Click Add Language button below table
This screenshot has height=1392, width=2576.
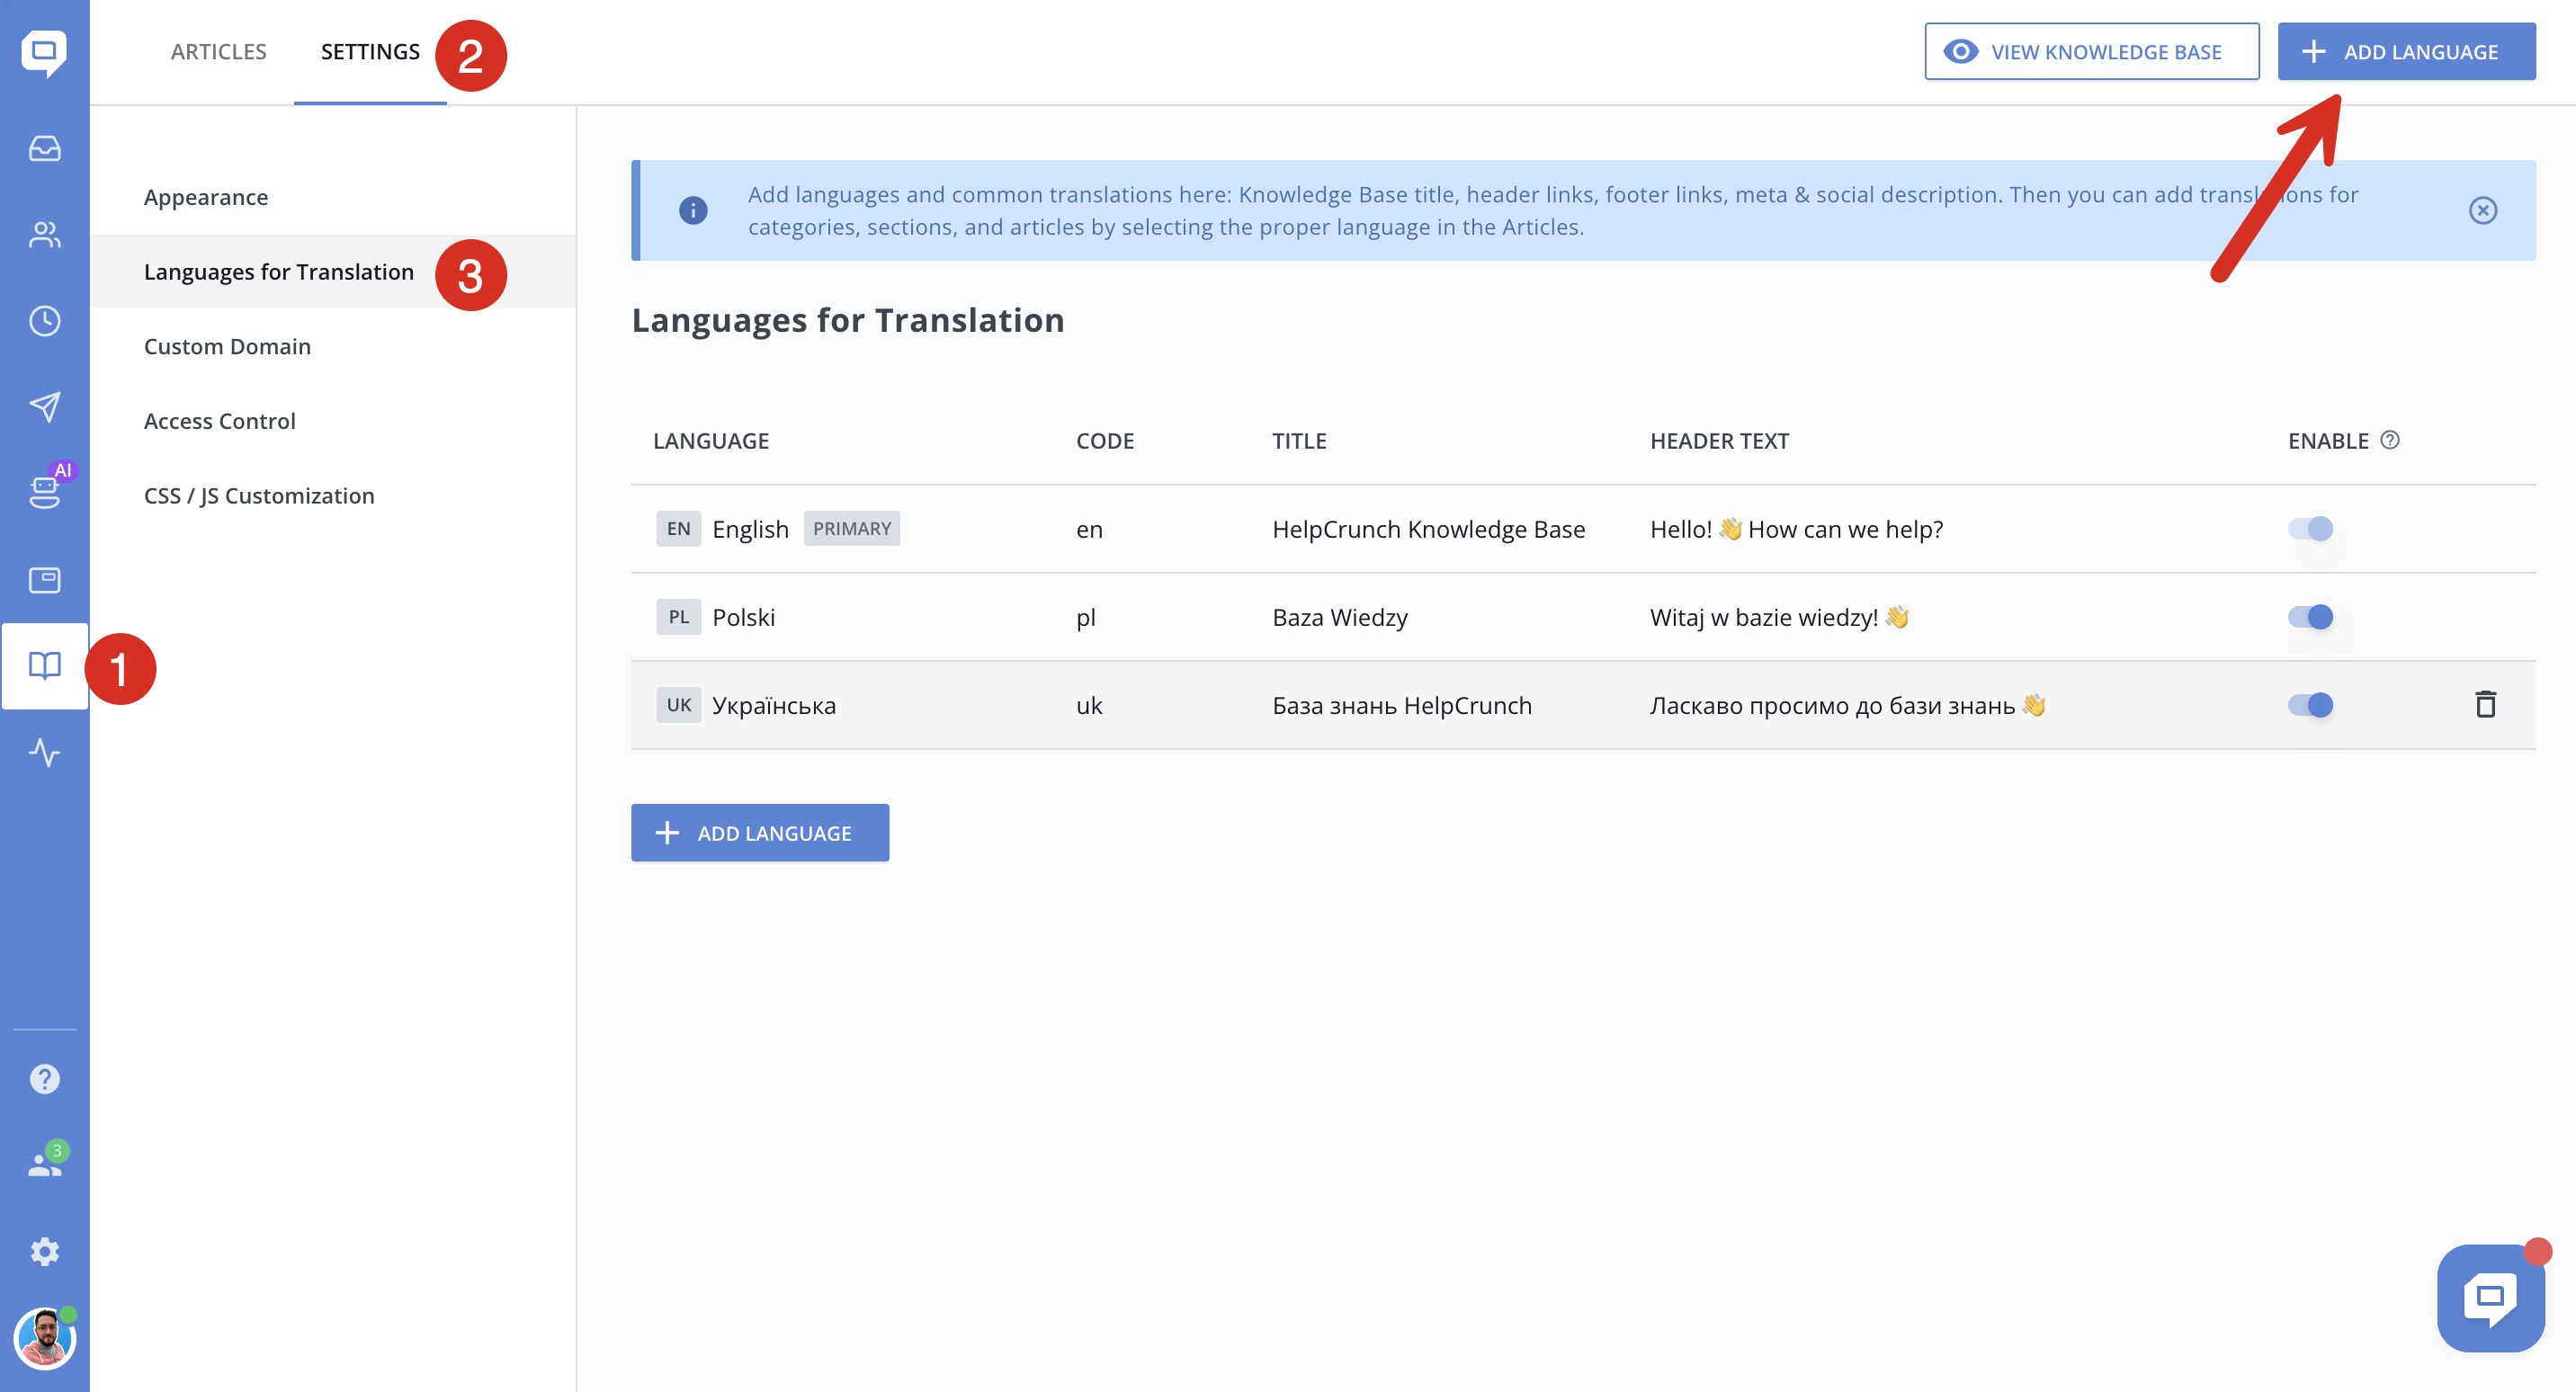tap(759, 833)
